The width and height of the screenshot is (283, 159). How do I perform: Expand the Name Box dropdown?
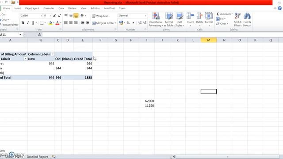pyautogui.click(x=20, y=34)
